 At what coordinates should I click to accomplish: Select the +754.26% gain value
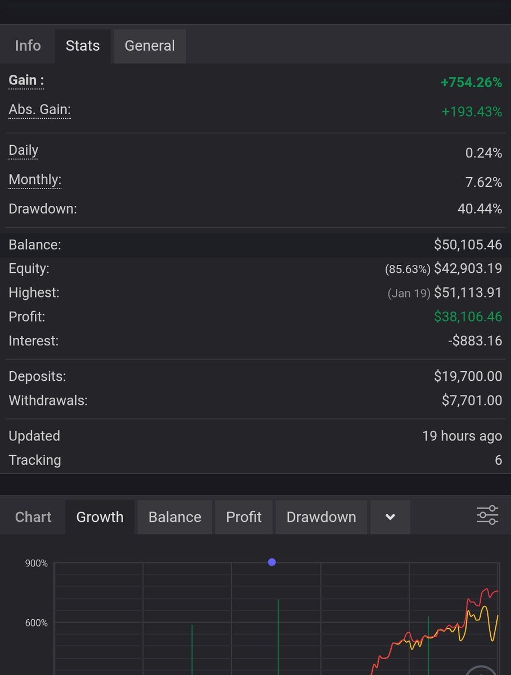pos(471,83)
